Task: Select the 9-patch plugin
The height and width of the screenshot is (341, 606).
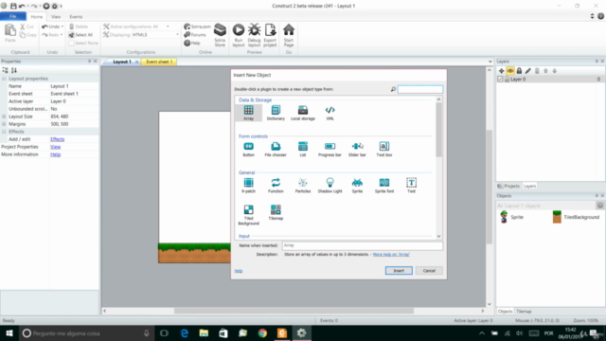Action: pos(248,186)
